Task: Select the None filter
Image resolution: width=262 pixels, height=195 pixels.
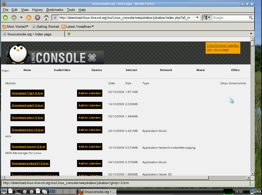Action: click(27, 70)
